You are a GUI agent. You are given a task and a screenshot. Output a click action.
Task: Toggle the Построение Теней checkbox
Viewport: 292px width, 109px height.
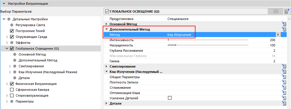click(x=12, y=31)
